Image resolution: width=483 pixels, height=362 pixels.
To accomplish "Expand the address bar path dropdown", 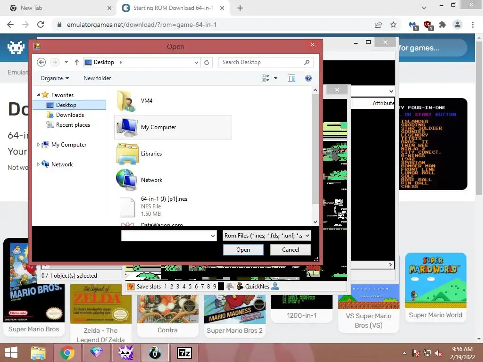I will pyautogui.click(x=196, y=63).
